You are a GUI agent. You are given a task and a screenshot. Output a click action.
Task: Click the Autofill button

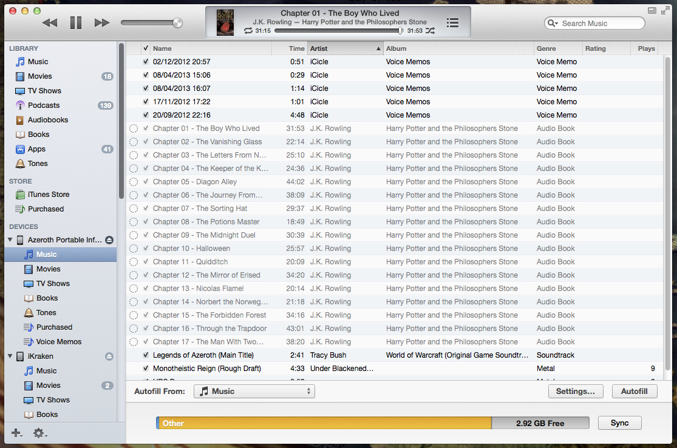pyautogui.click(x=634, y=392)
